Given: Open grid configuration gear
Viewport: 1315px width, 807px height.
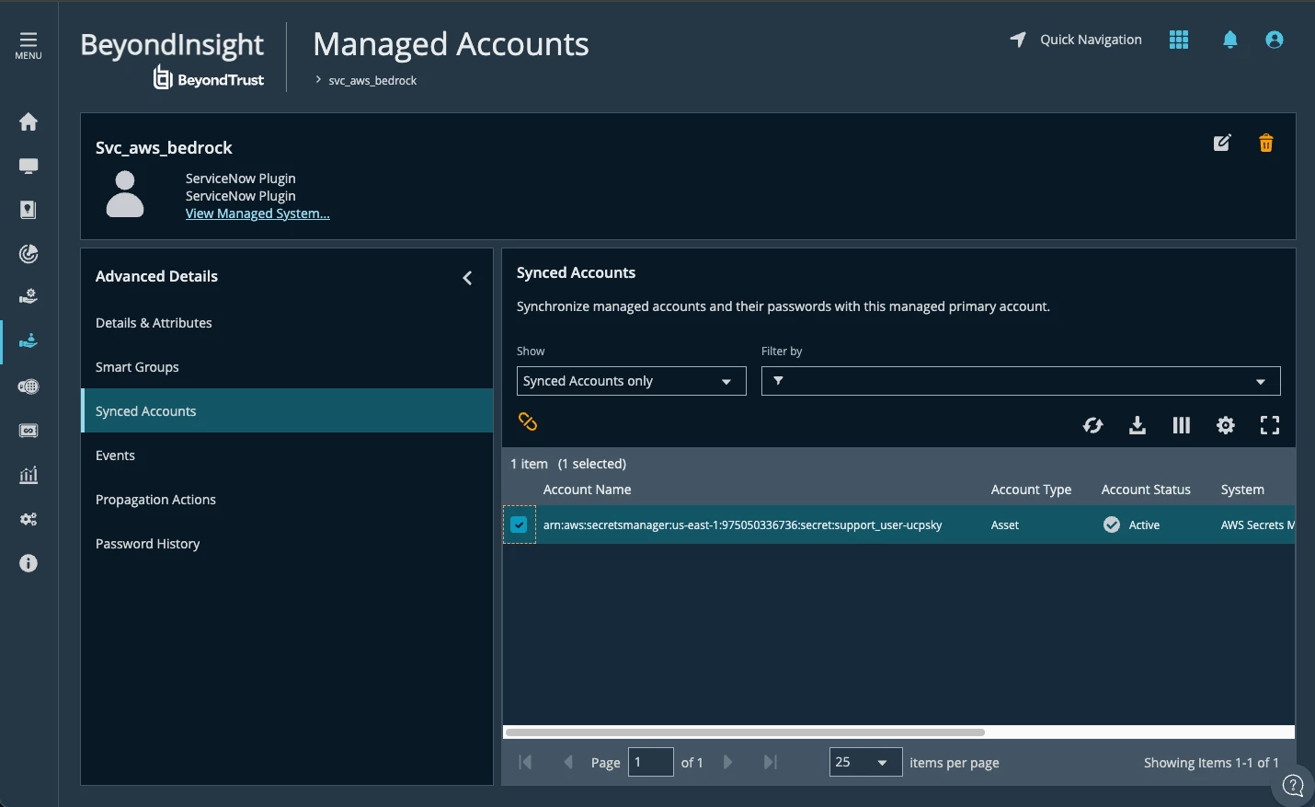Looking at the screenshot, I should (1226, 425).
